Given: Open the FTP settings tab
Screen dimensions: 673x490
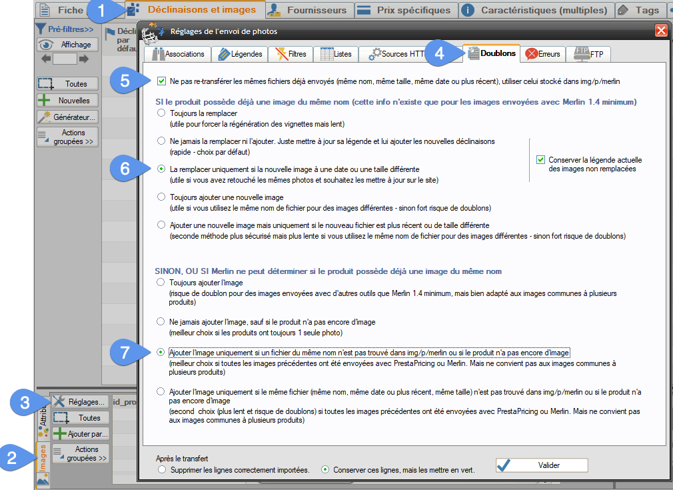Looking at the screenshot, I should tap(590, 54).
